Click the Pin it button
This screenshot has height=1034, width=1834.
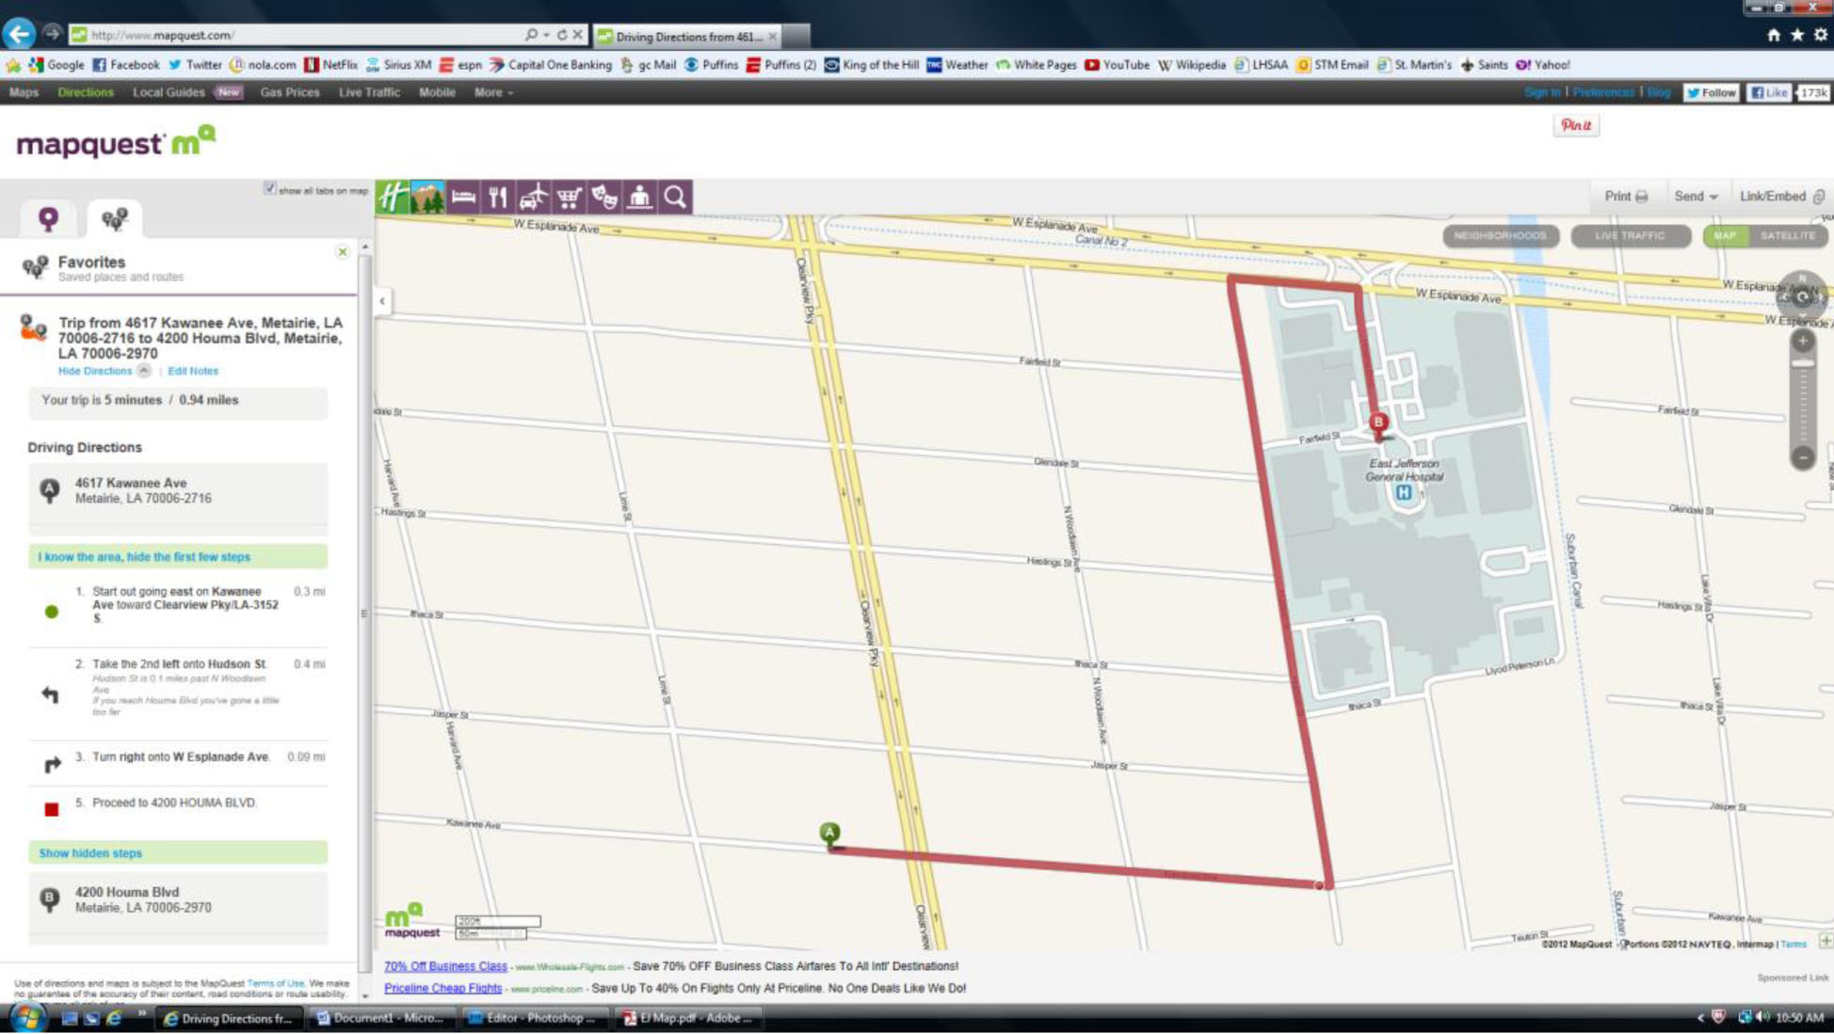[x=1576, y=125]
